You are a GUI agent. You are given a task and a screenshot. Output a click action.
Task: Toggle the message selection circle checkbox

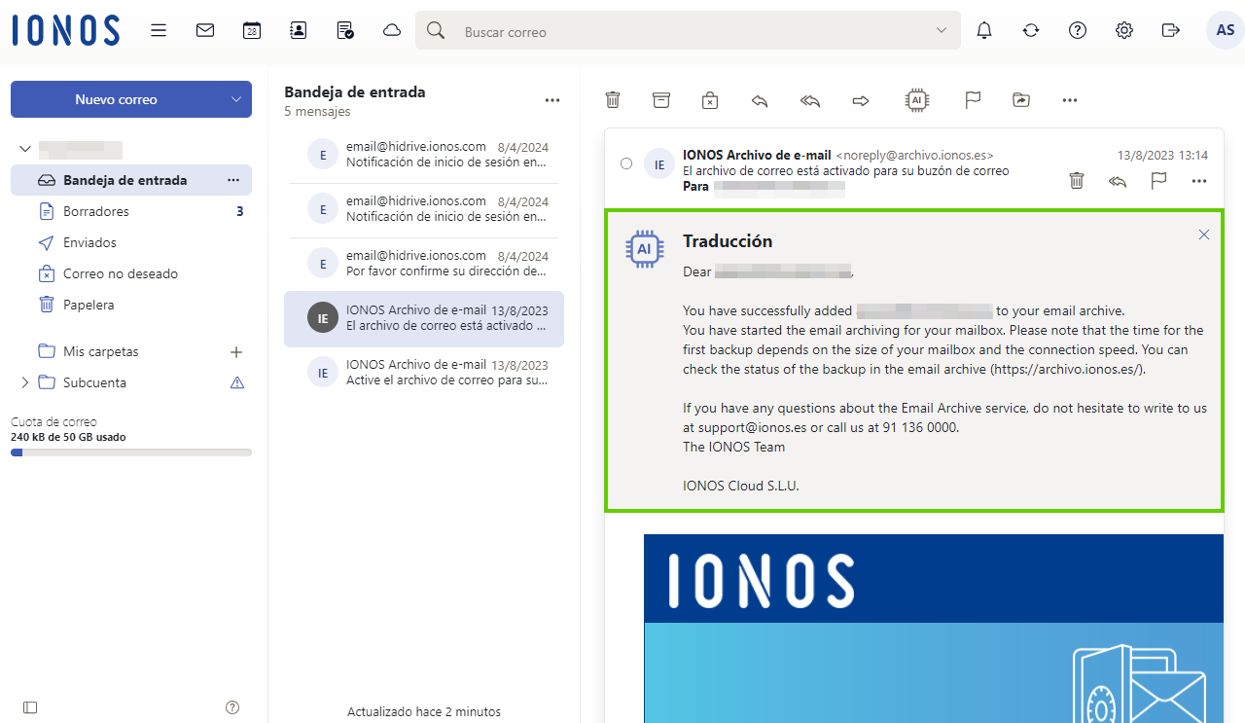[626, 163]
